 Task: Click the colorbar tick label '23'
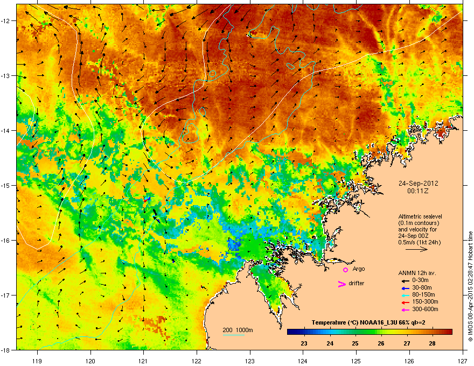(304, 343)
